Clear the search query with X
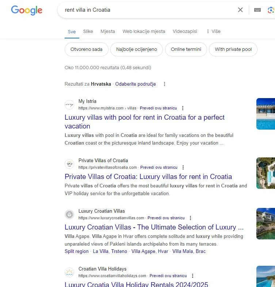 click(240, 10)
